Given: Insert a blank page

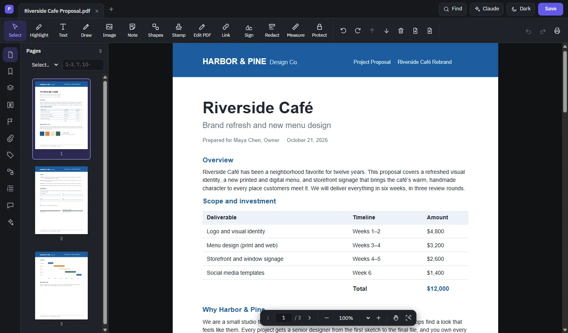Looking at the screenshot, I should [x=415, y=31].
